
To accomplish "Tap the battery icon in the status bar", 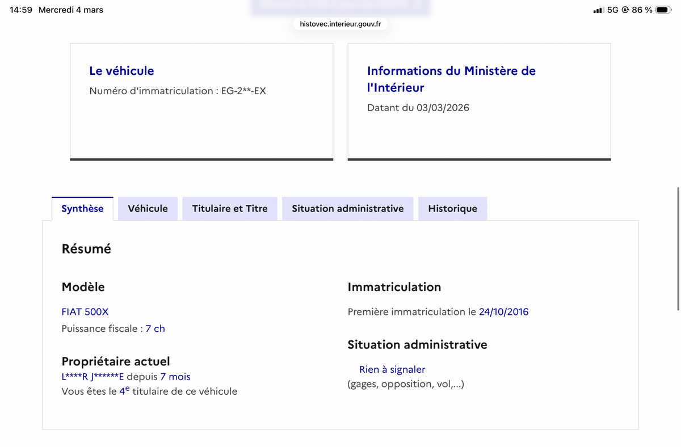I will click(x=663, y=10).
